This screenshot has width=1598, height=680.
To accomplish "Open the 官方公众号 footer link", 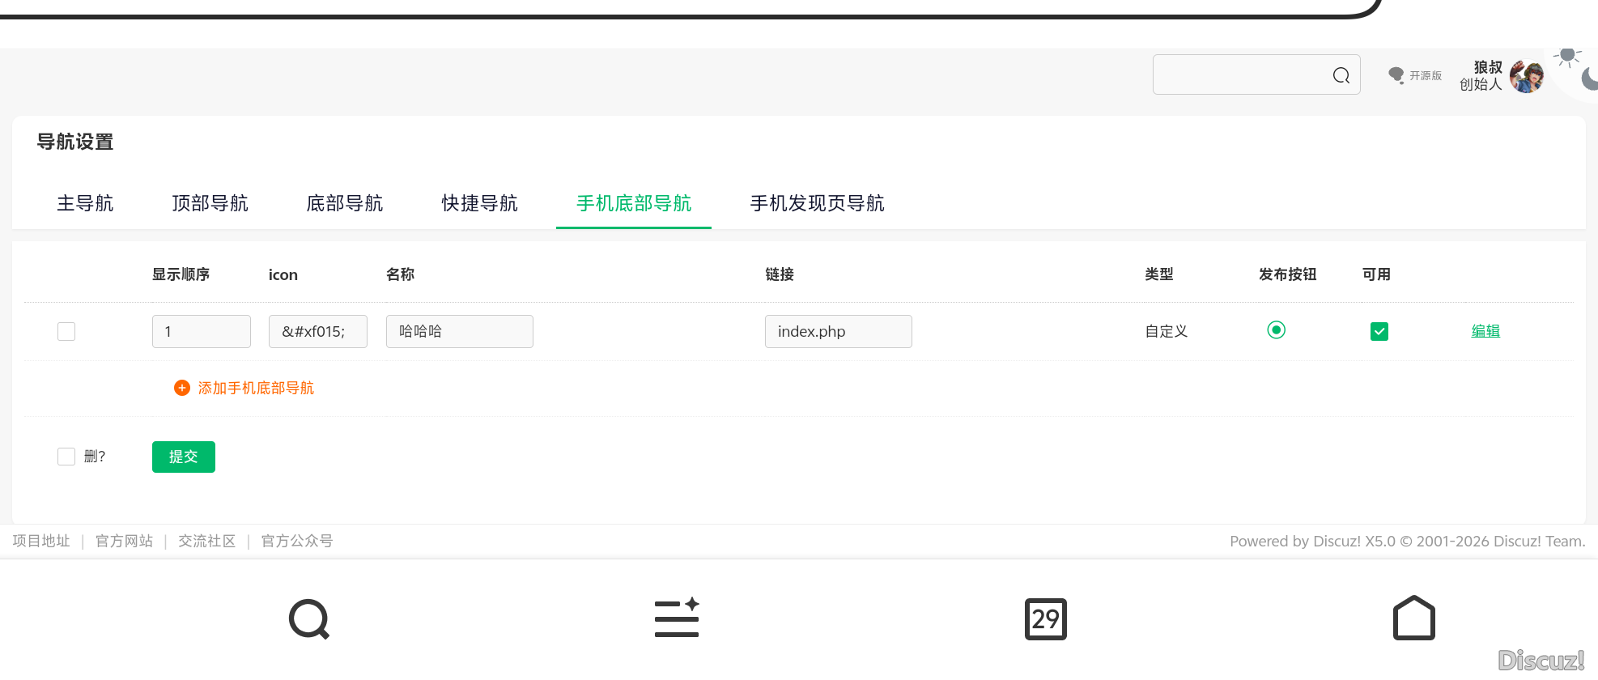I will 297,541.
